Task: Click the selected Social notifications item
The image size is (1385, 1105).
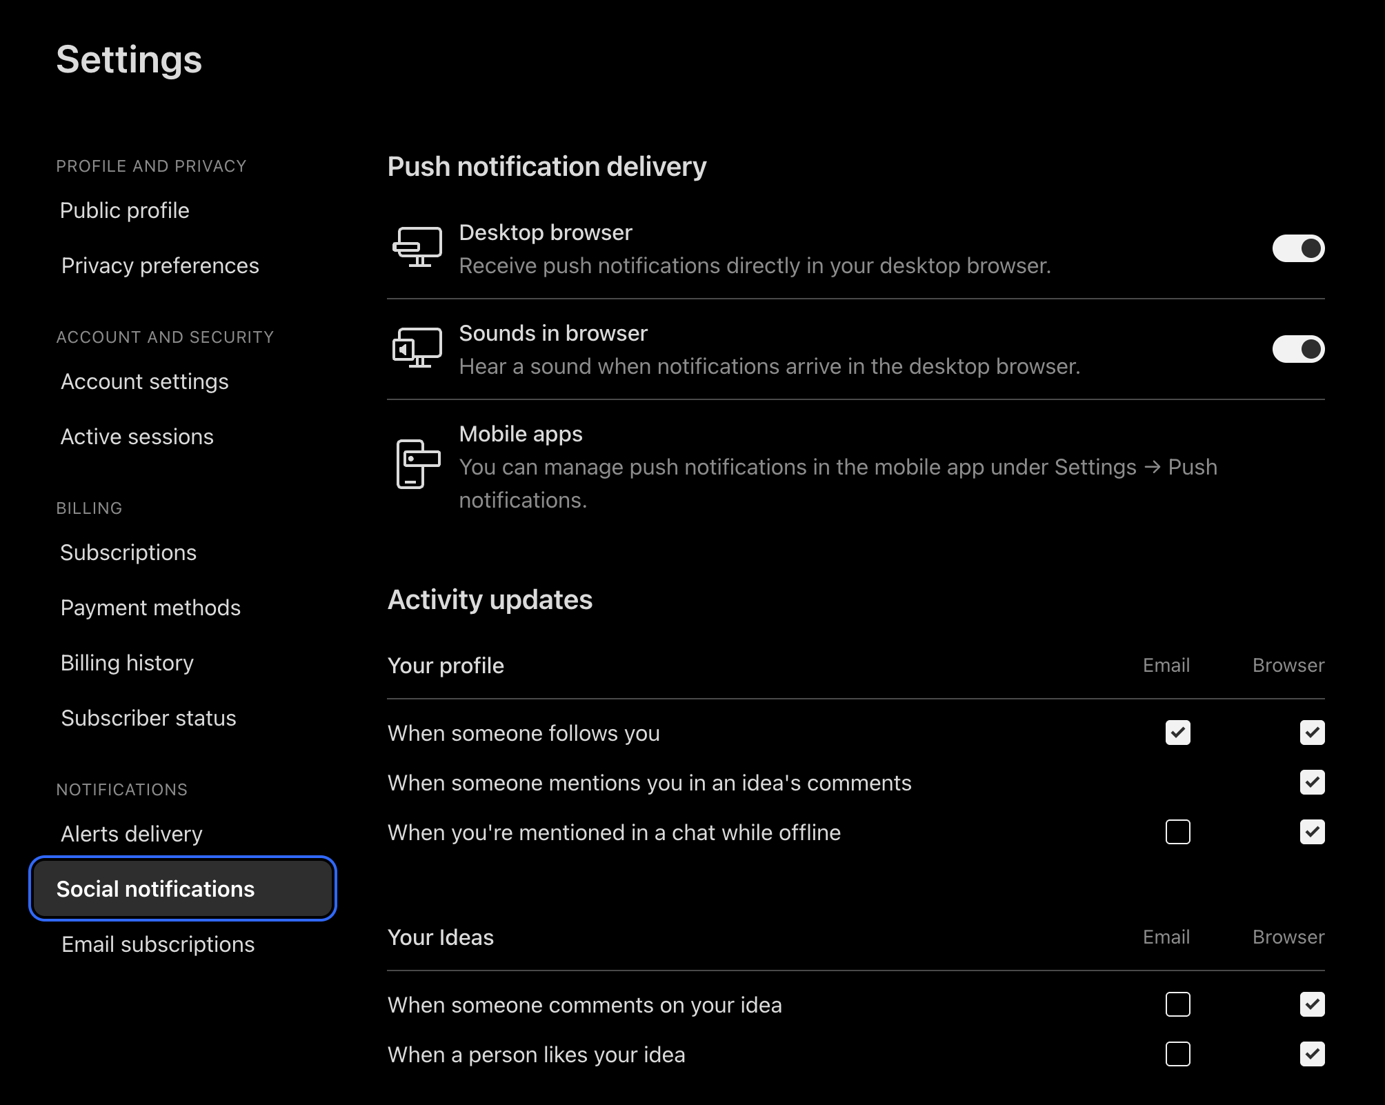Action: (183, 889)
